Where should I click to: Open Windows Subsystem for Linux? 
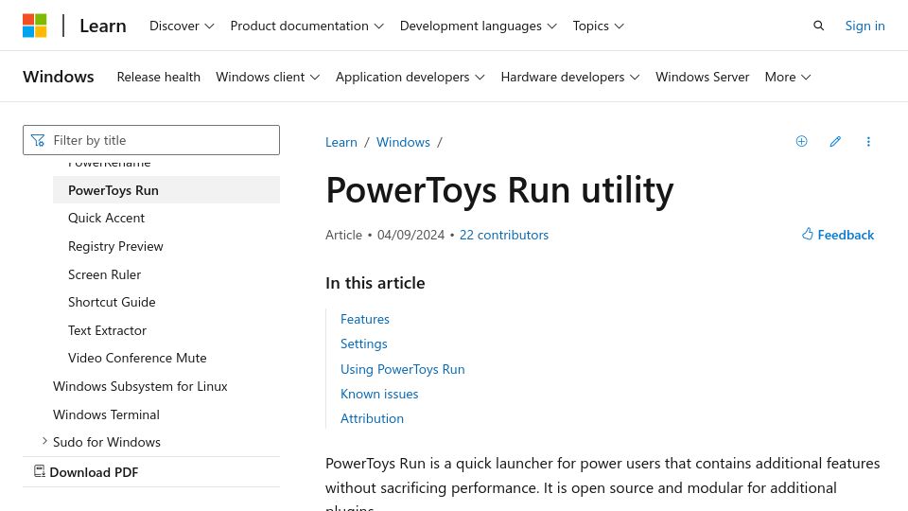pyautogui.click(x=140, y=386)
